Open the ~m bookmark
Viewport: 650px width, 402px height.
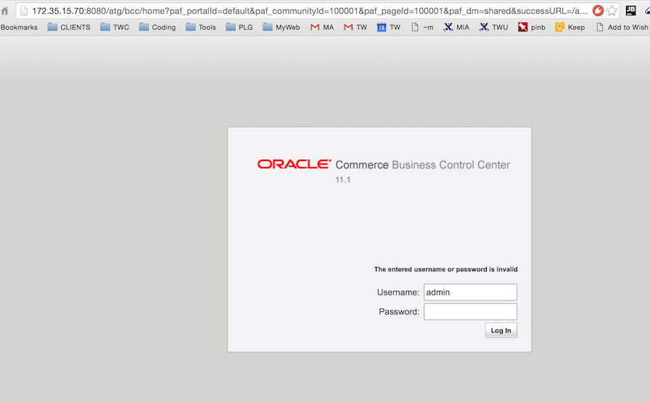pyautogui.click(x=422, y=28)
